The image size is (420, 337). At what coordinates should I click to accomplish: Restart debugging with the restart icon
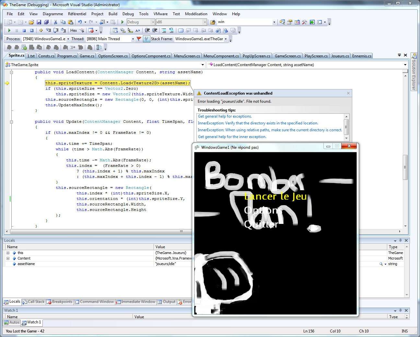pos(32,30)
